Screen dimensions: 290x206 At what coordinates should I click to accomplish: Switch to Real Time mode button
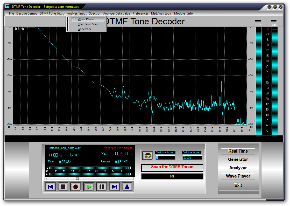coord(238,151)
